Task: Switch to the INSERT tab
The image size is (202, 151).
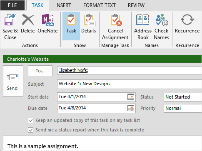Action: 63,5
